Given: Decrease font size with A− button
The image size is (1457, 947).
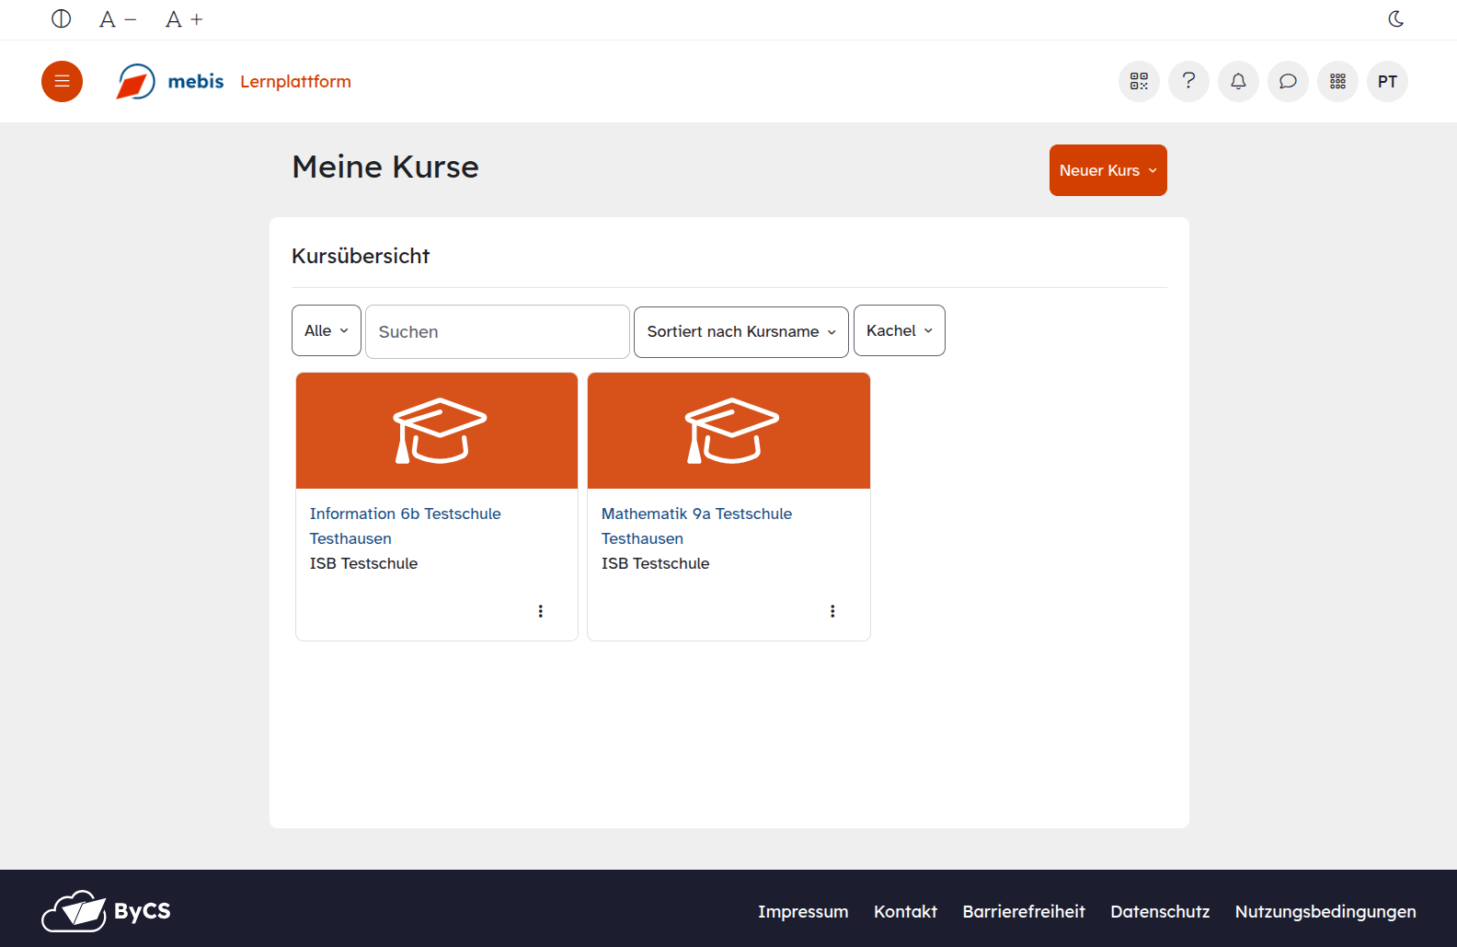Looking at the screenshot, I should pyautogui.click(x=118, y=19).
